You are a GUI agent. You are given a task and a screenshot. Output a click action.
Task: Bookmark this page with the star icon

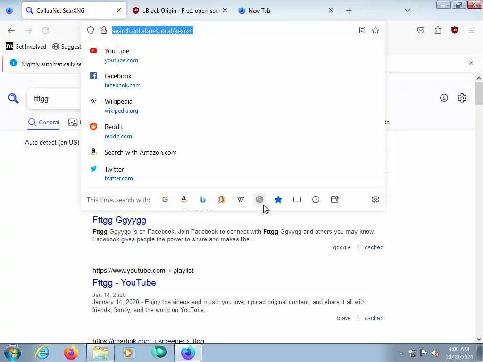(x=375, y=30)
